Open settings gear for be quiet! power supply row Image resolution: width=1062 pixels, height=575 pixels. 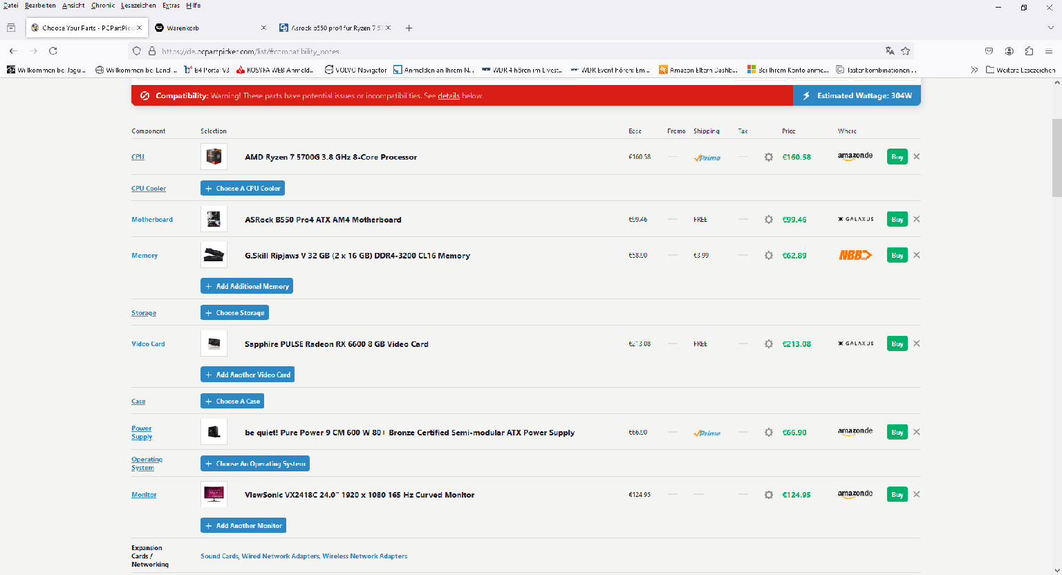click(x=768, y=432)
